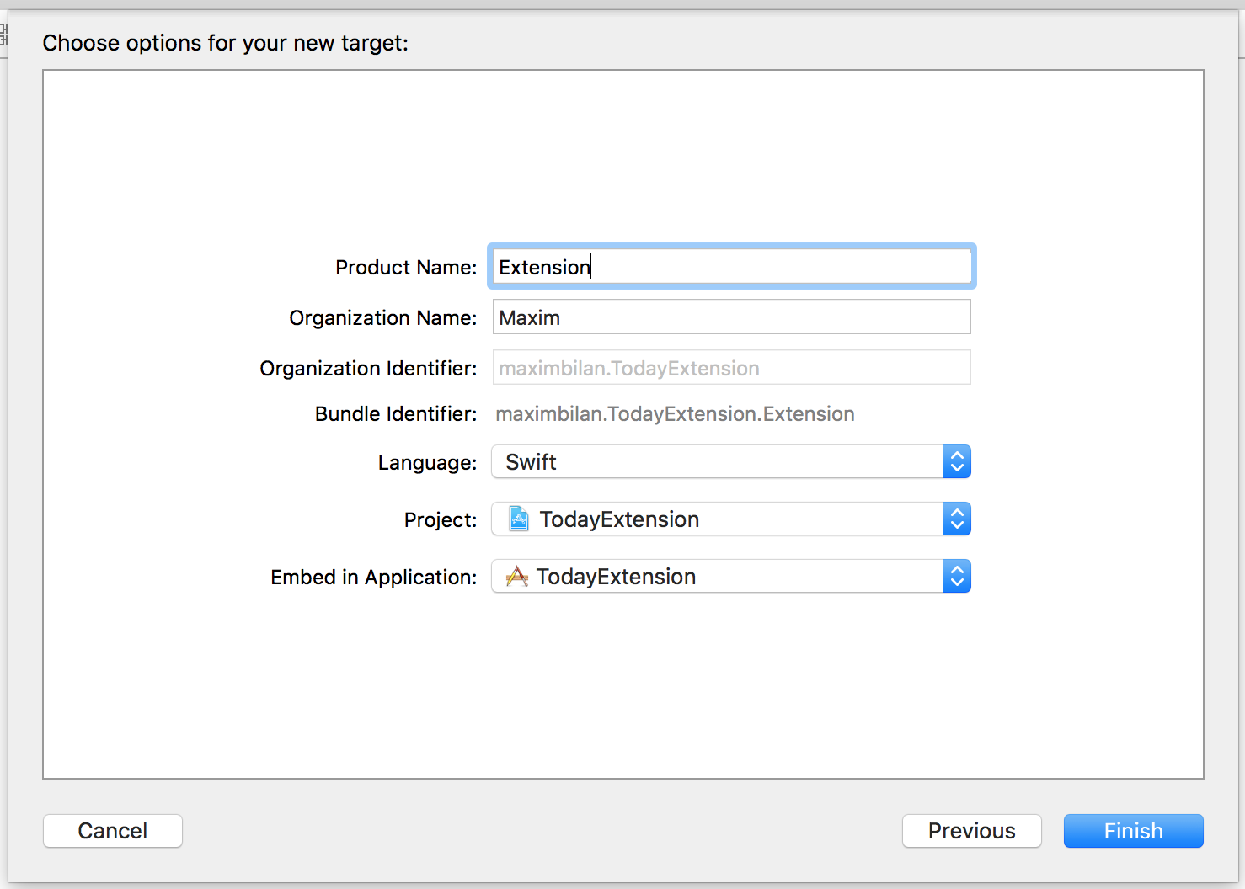This screenshot has height=889, width=1245.
Task: Click the disabled Organization Identifier field
Action: point(731,368)
